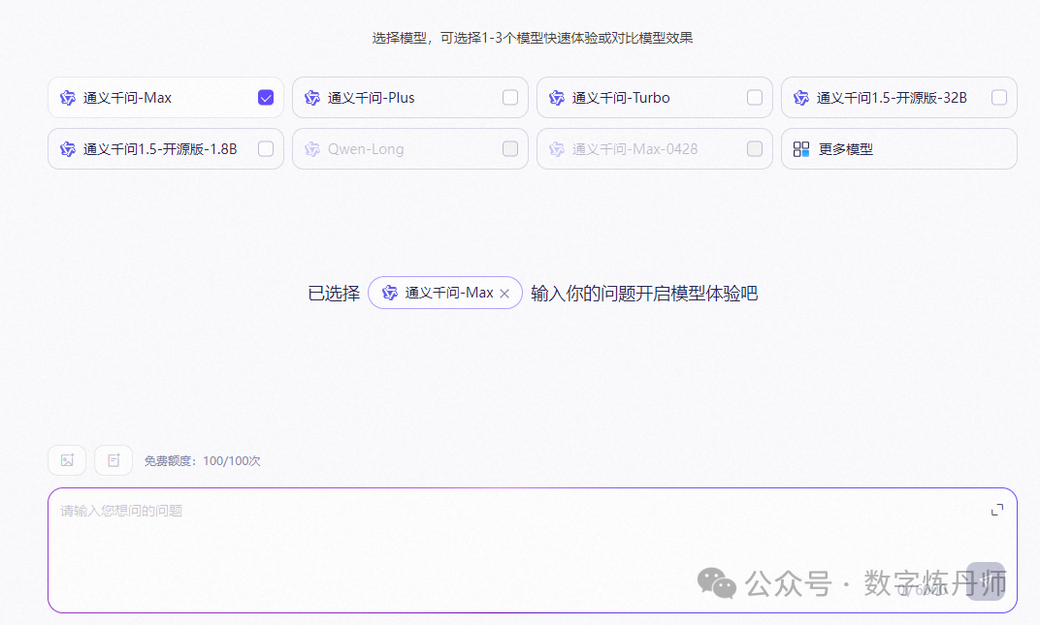Check the 通义千问1.5-开源版-1.8B checkbox
This screenshot has height=625, width=1040.
(x=265, y=148)
